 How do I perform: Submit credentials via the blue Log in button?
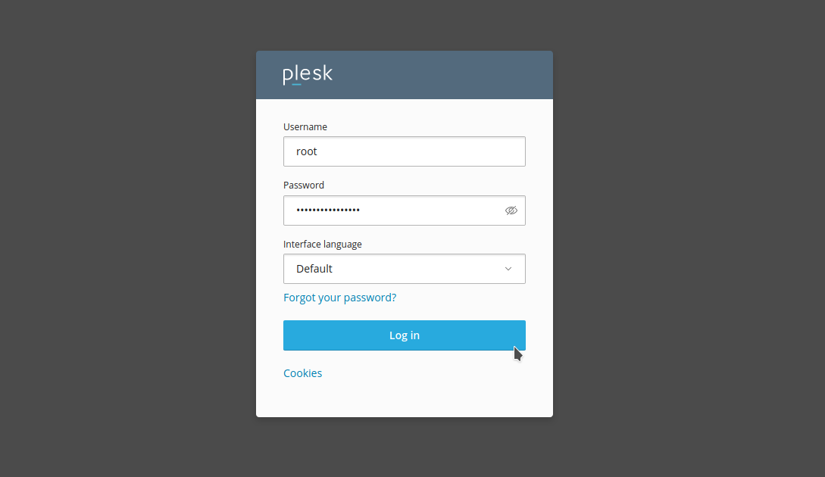coord(404,335)
